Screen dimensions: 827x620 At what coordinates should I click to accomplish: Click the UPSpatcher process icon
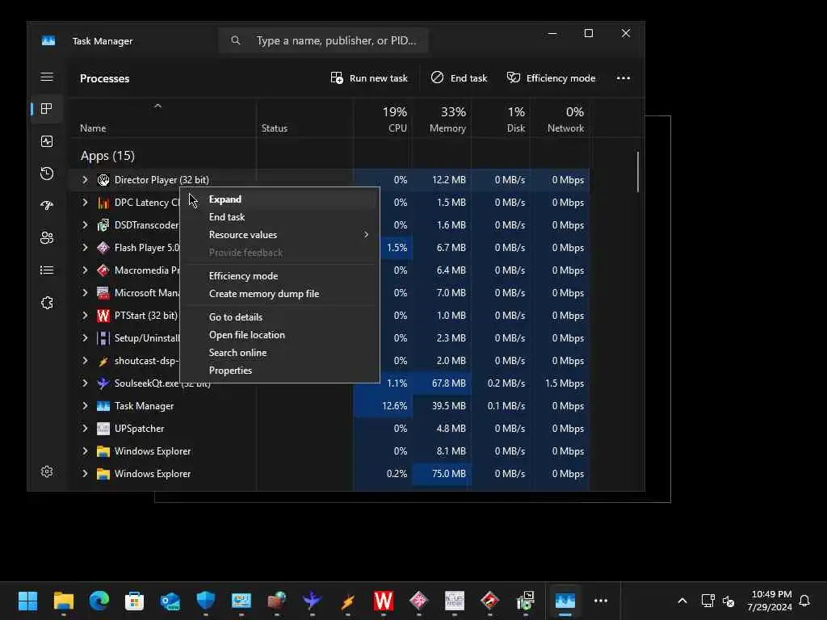tap(103, 429)
